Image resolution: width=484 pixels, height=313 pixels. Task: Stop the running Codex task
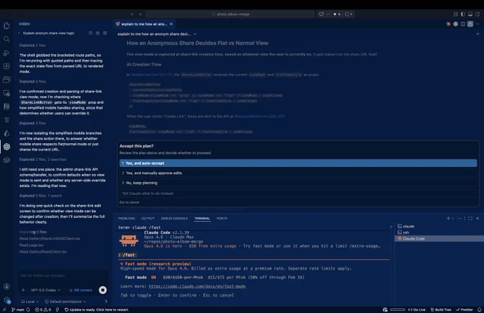102,290
